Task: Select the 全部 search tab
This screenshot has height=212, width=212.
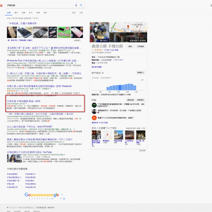Action: click(9, 13)
